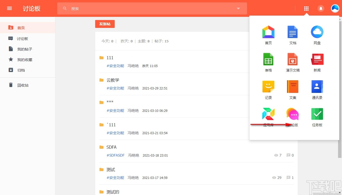This screenshot has width=342, height=195.
Task: Launch the 文档 app
Action: 293,35
